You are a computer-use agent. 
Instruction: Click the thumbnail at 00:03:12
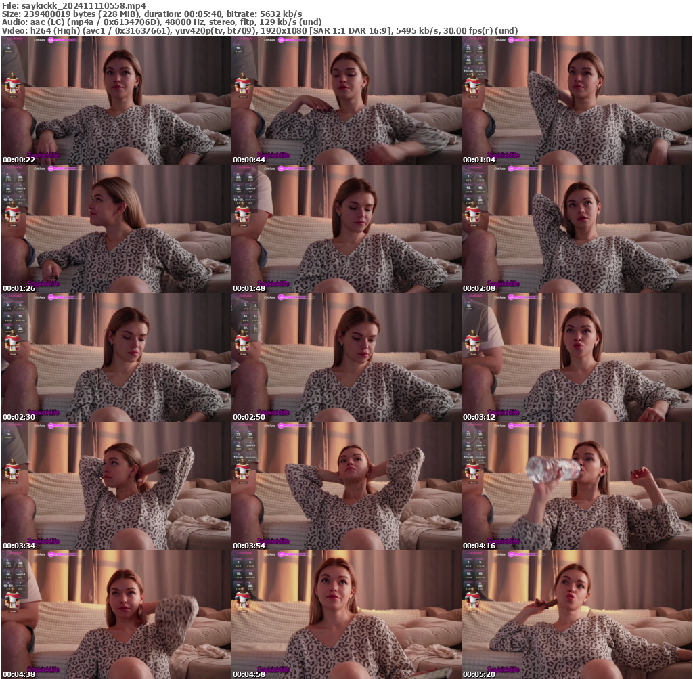click(x=576, y=357)
